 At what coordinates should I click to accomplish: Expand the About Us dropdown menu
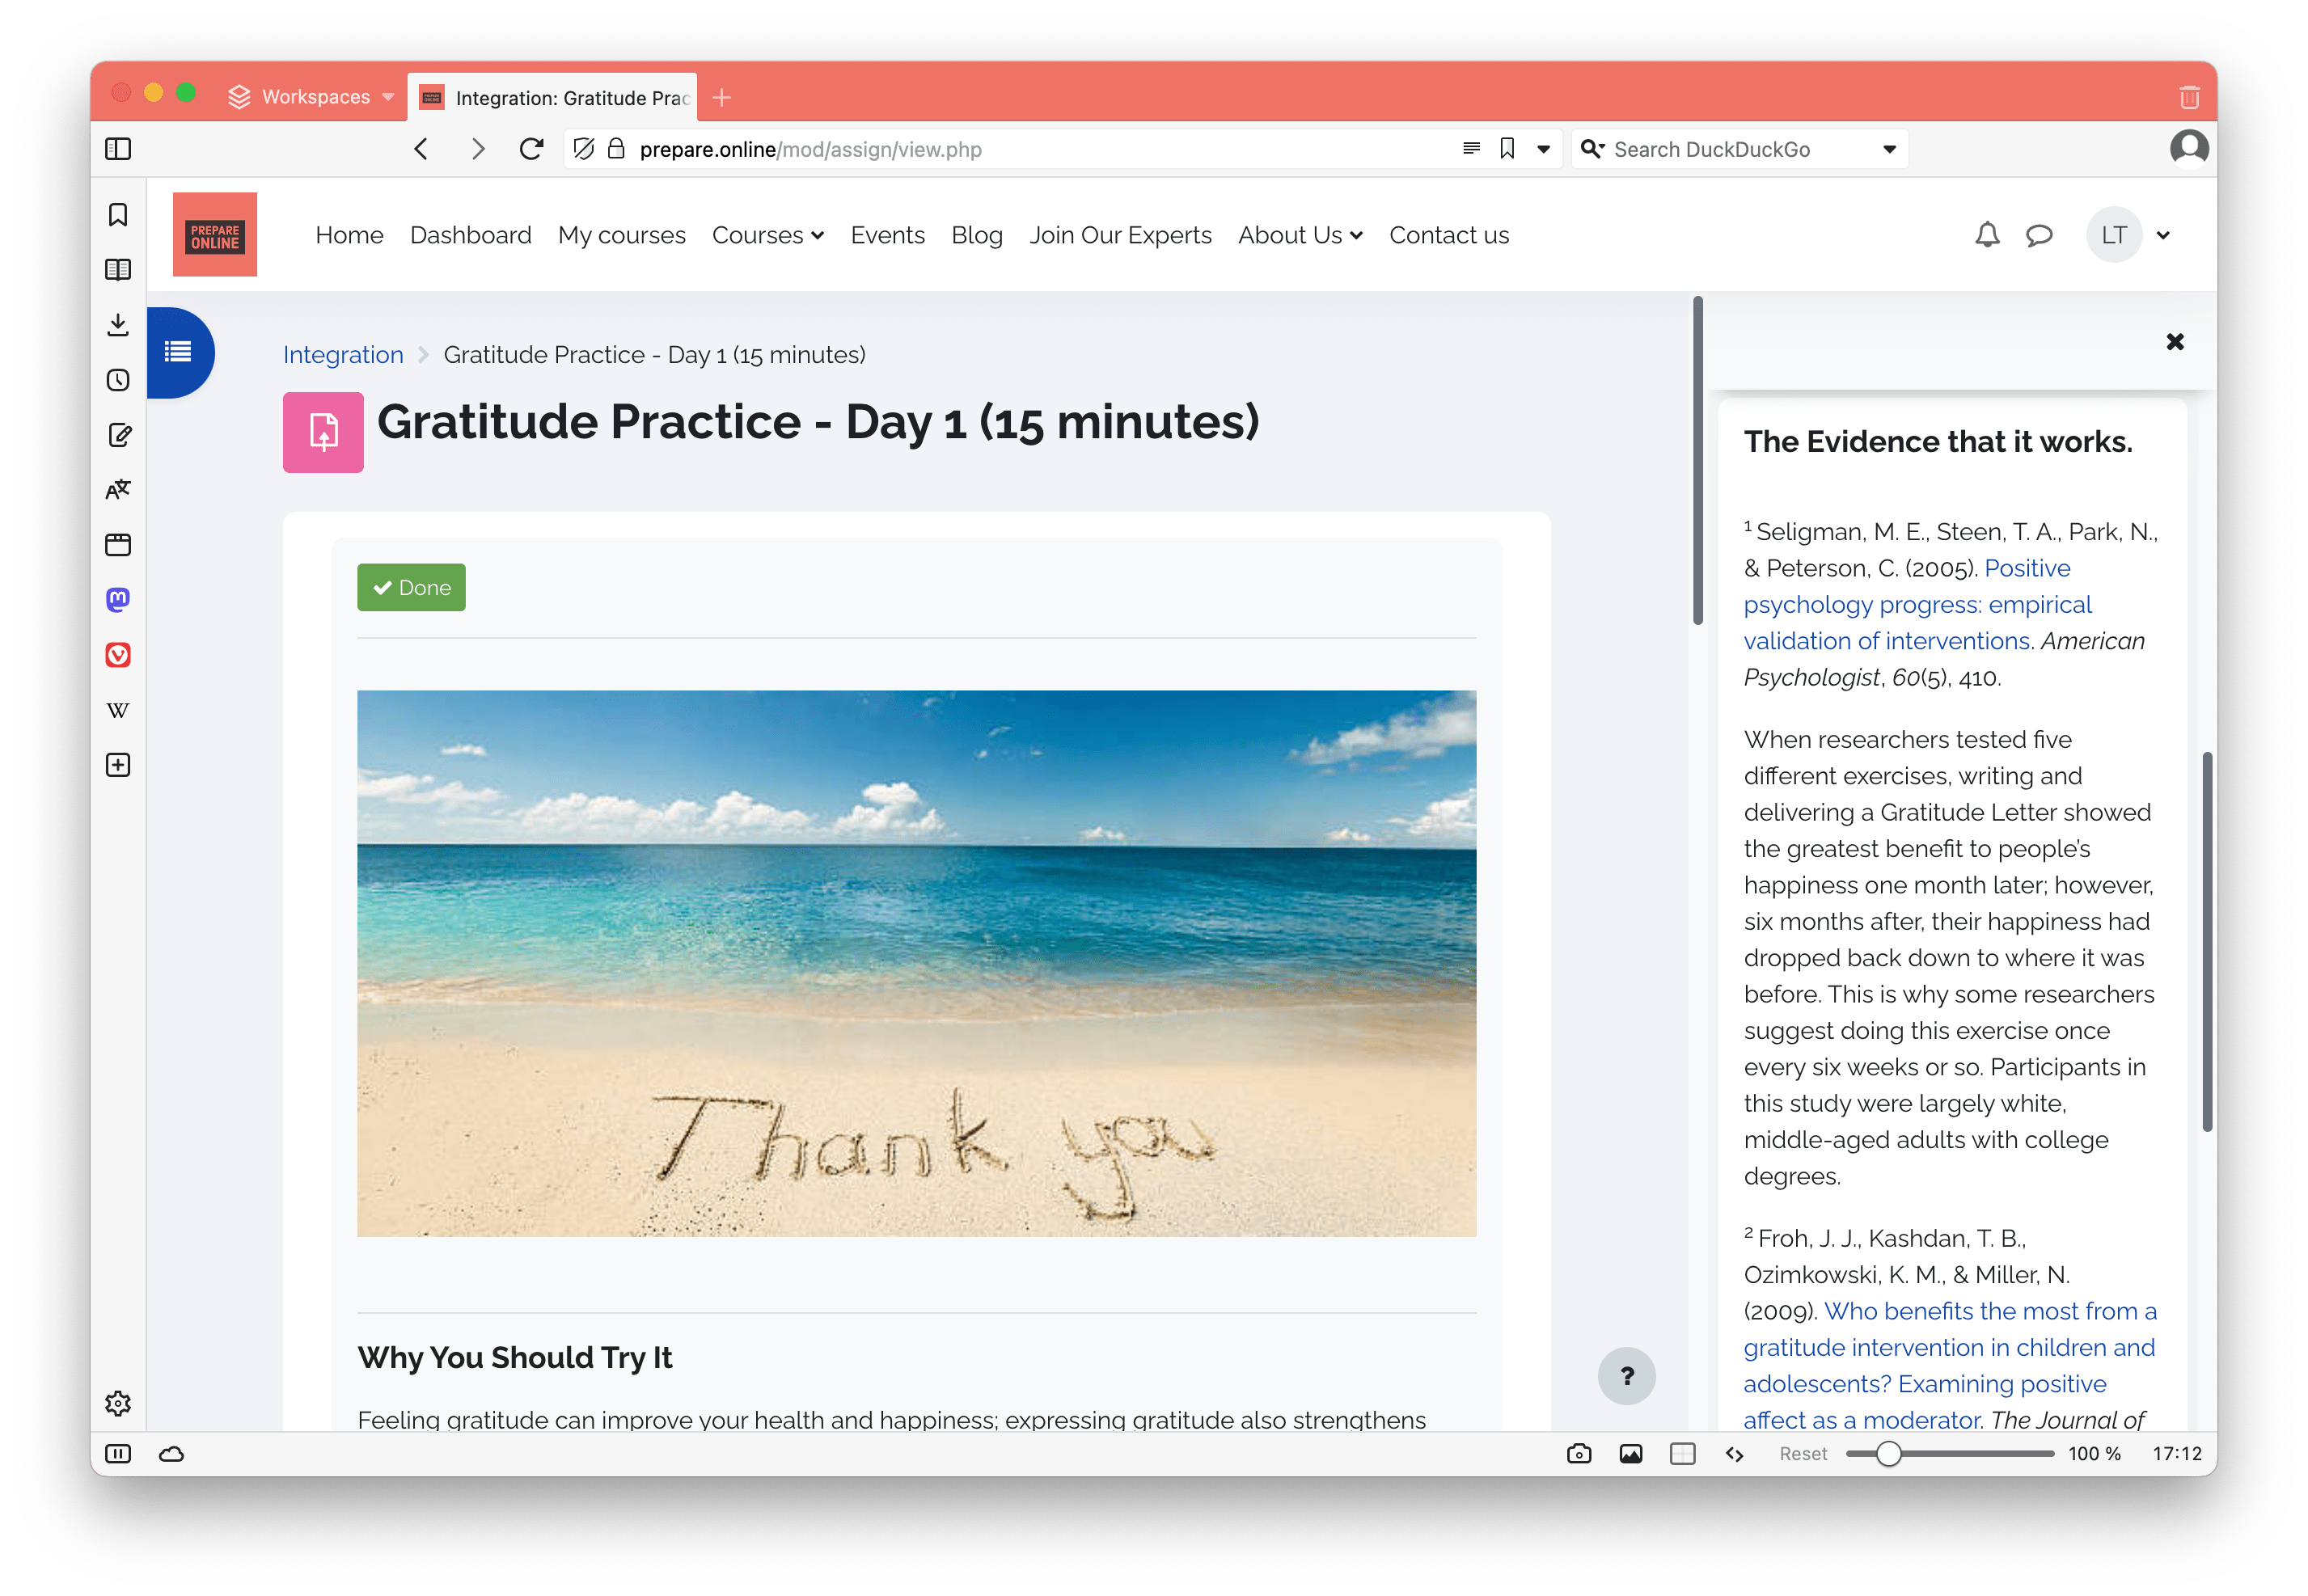coord(1298,235)
